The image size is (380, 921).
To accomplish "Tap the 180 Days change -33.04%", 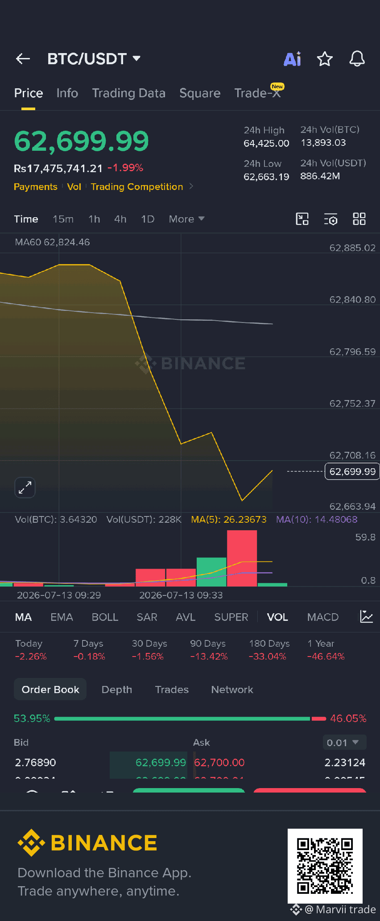I will 268,657.
